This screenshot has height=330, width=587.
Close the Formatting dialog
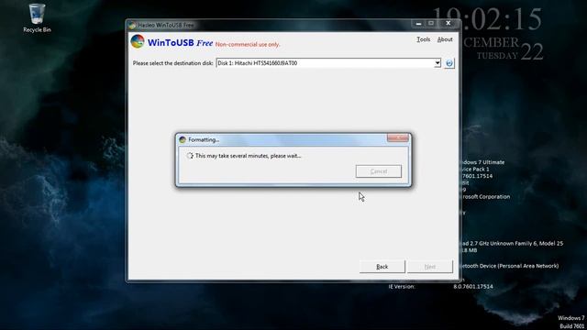(397, 137)
